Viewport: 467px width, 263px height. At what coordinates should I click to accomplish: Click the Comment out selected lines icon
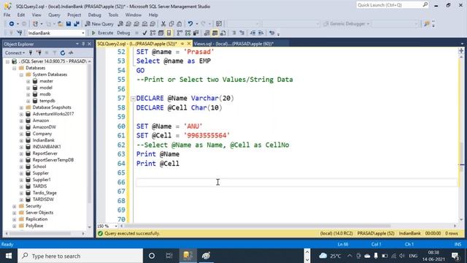point(233,33)
